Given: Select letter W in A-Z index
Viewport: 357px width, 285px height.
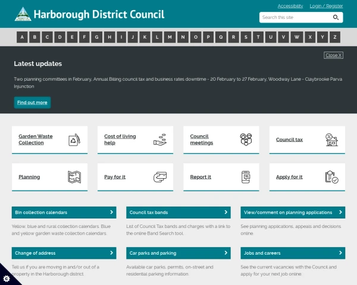Looking at the screenshot, I should pos(297,37).
